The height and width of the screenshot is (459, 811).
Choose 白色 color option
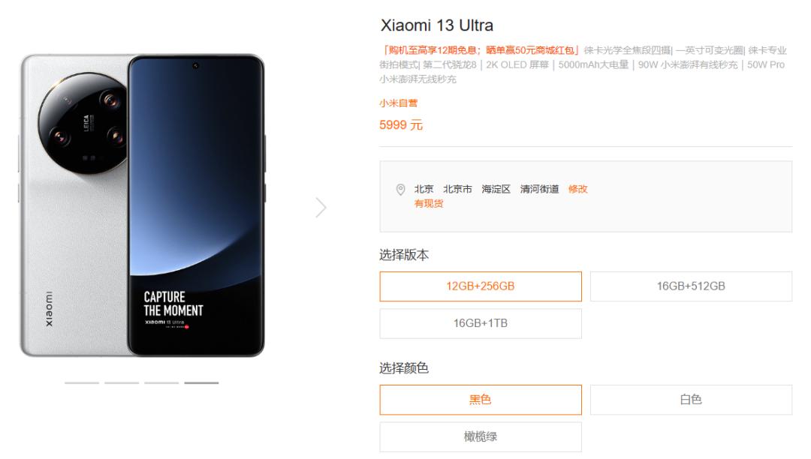pyautogui.click(x=691, y=400)
